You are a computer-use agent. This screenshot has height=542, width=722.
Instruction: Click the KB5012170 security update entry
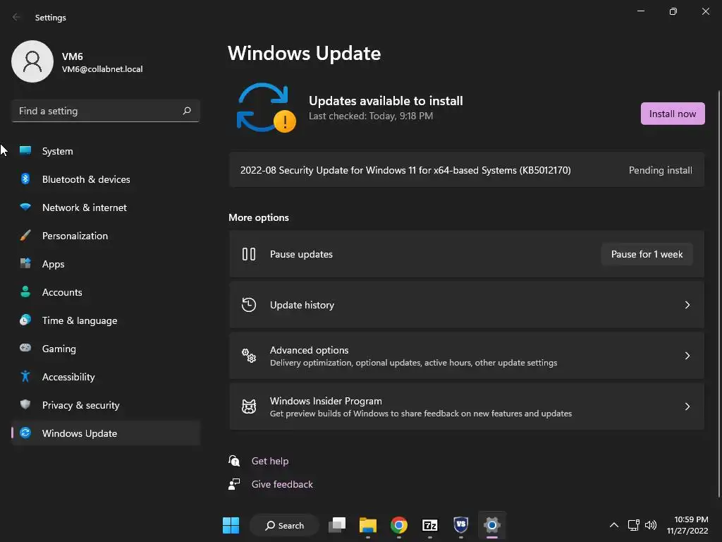pos(467,170)
